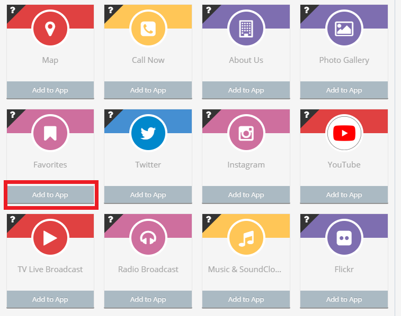Click the "Flickr" label text
The height and width of the screenshot is (316, 401).
[x=344, y=269]
